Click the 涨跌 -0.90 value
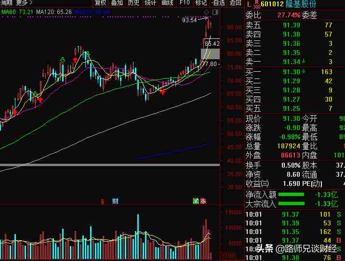This screenshot has height=261, width=345. point(292,128)
